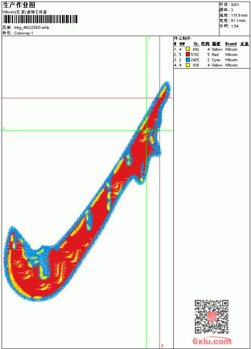Click the stitch count value 9201
Screen dimensions: 251x349
tap(235, 5)
